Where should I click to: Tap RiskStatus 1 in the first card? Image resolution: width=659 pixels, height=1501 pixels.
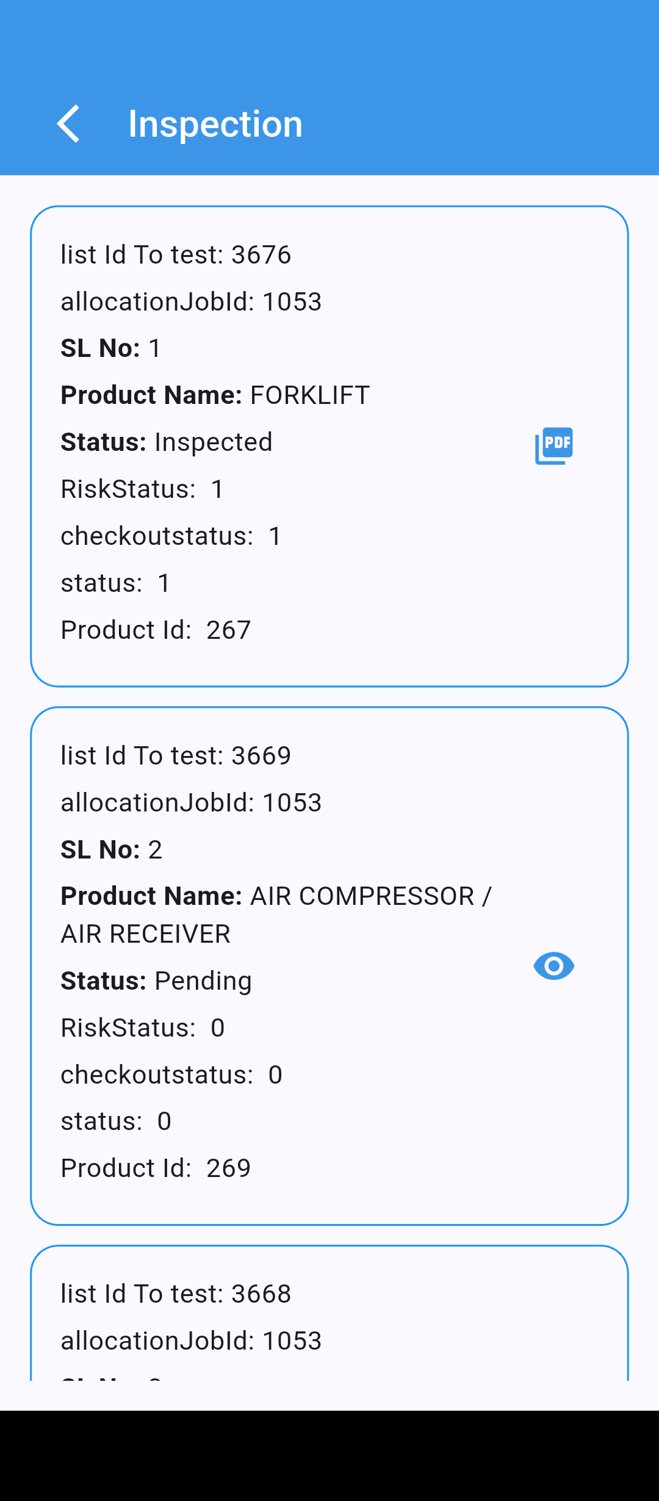tap(143, 489)
